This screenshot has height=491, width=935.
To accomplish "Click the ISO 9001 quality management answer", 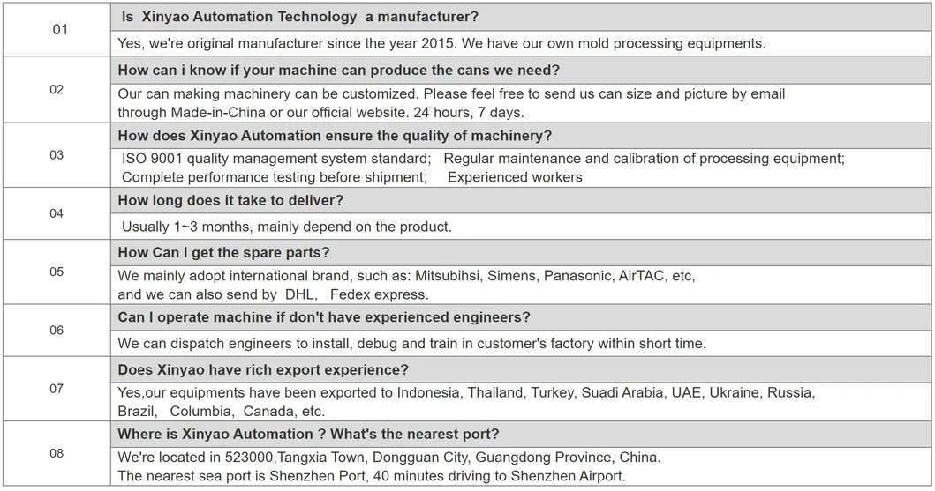I will pyautogui.click(x=275, y=159).
